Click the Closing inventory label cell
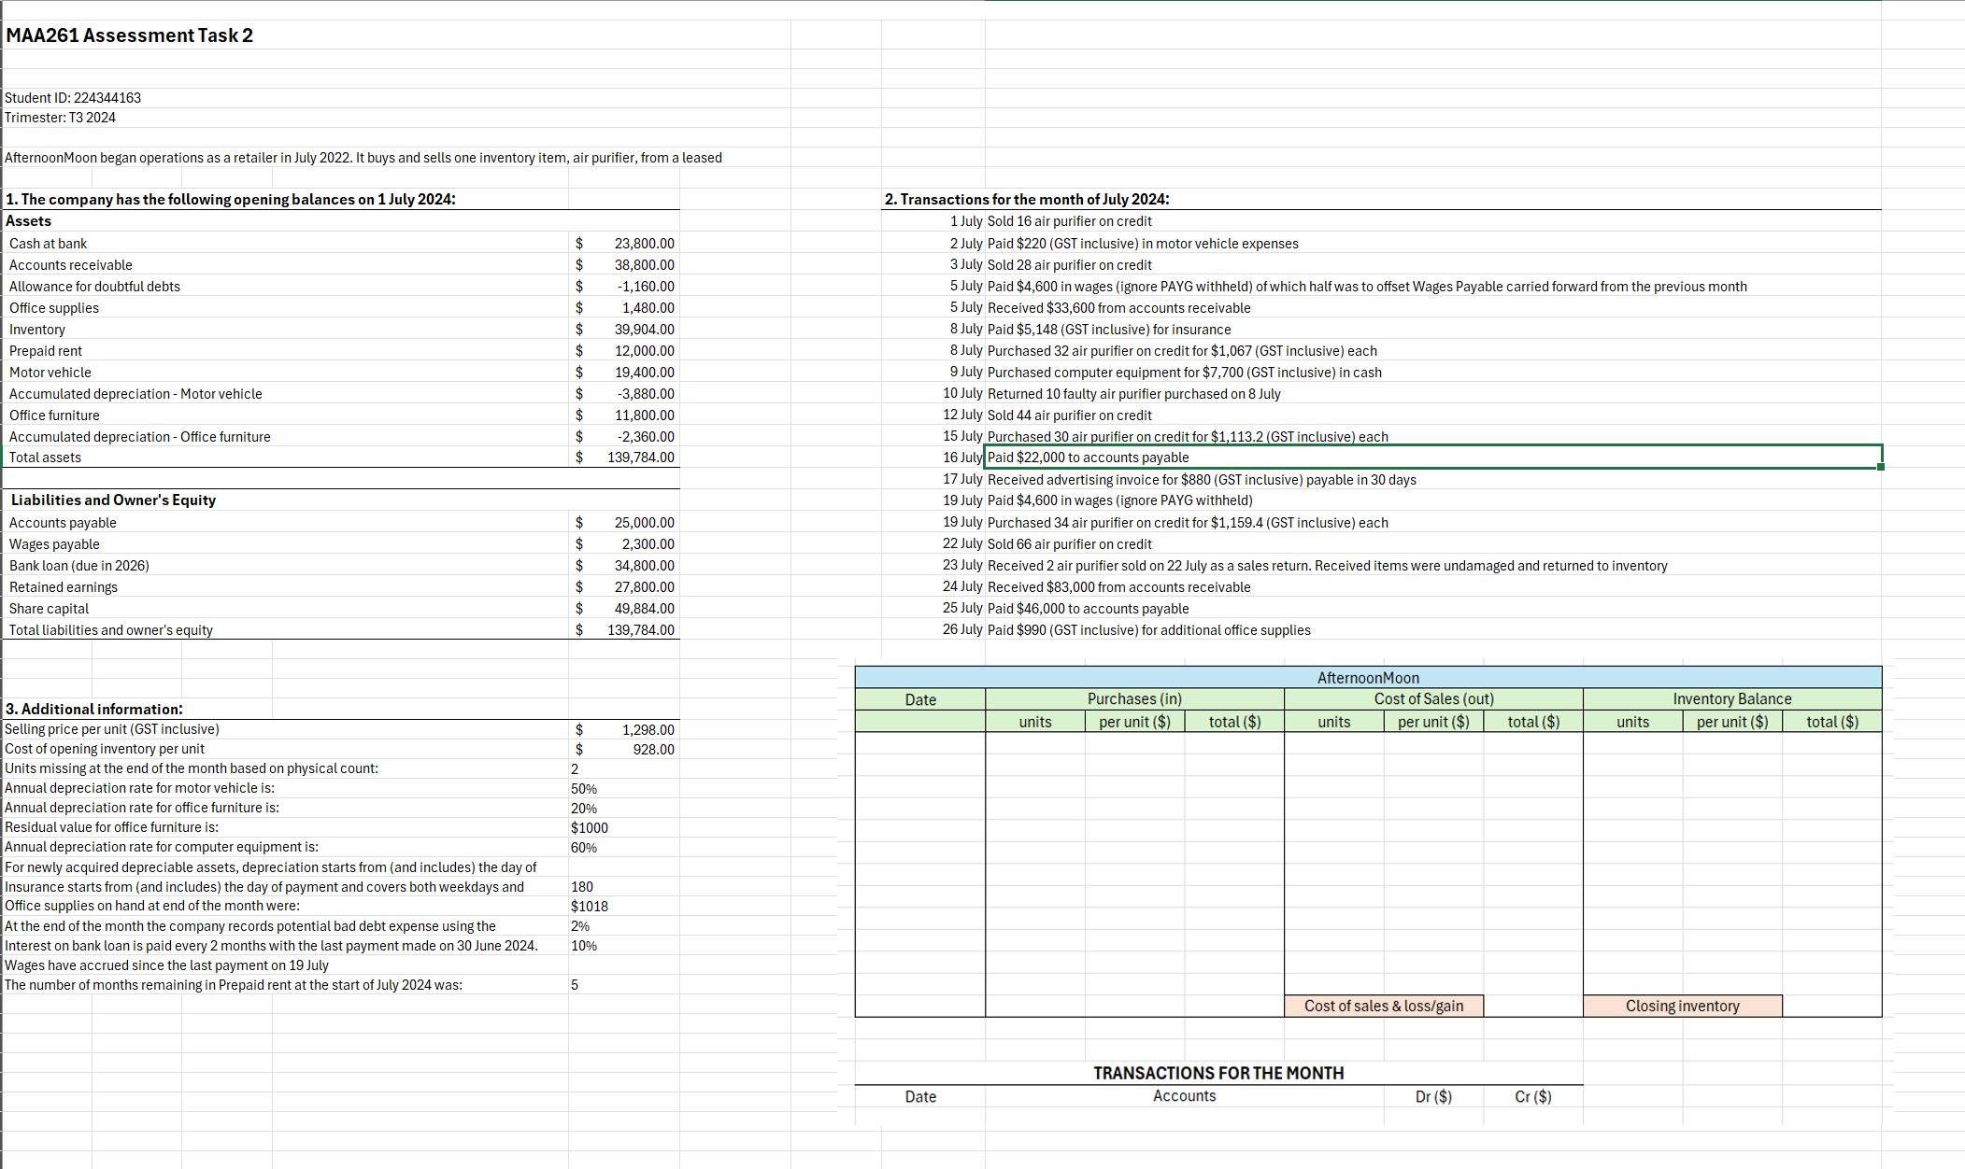 [1682, 1006]
